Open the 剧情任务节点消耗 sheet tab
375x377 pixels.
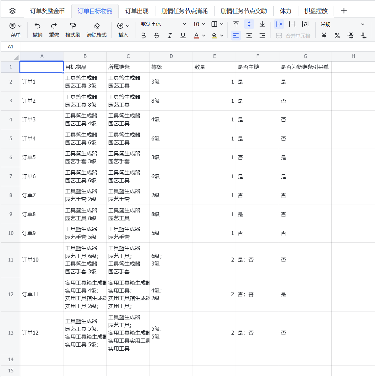[184, 11]
